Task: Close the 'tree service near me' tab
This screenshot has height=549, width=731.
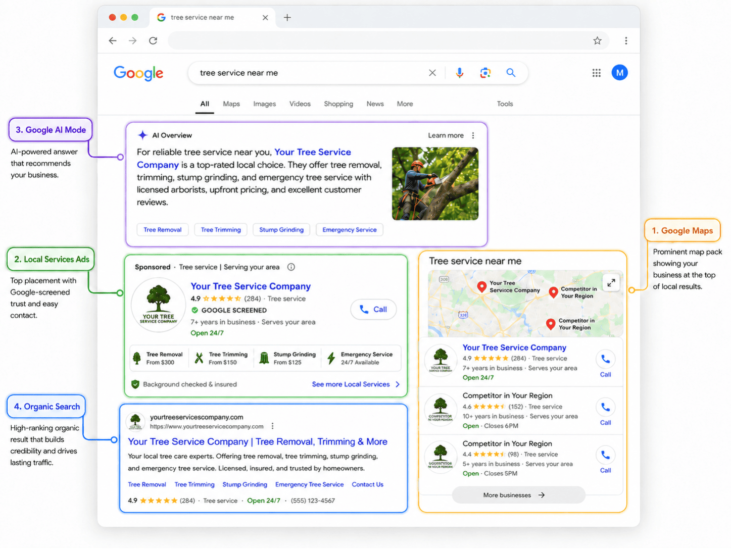Action: point(265,18)
